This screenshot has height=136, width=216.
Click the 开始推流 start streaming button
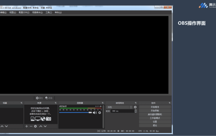click(155, 107)
